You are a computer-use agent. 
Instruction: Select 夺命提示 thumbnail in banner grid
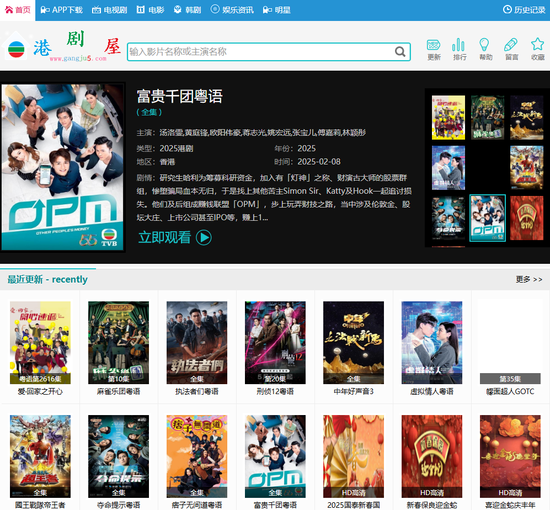tap(448, 218)
